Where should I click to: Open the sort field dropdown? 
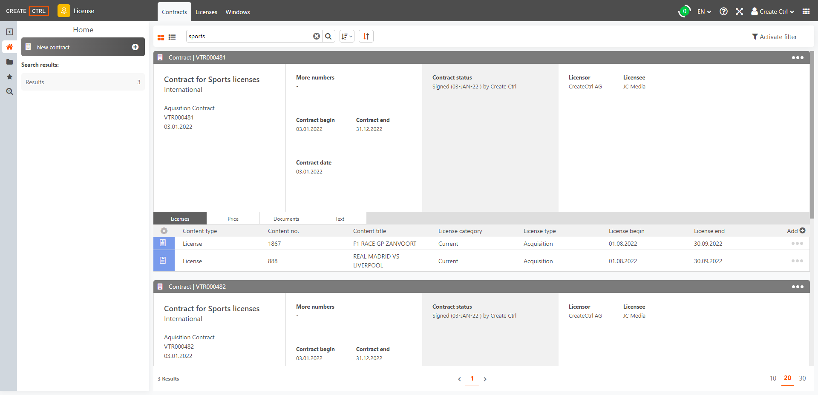[x=347, y=36]
